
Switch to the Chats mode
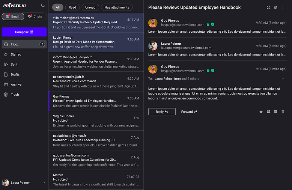click(x=35, y=17)
